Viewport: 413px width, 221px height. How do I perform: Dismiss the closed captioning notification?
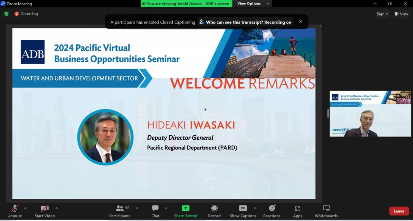301,22
